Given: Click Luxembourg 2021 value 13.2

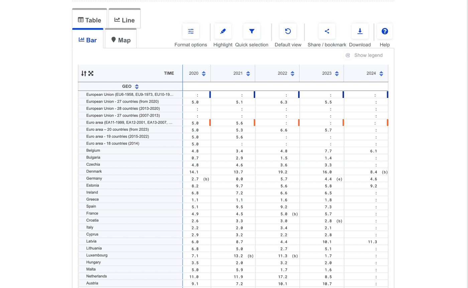Looking at the screenshot, I should click(238, 256).
